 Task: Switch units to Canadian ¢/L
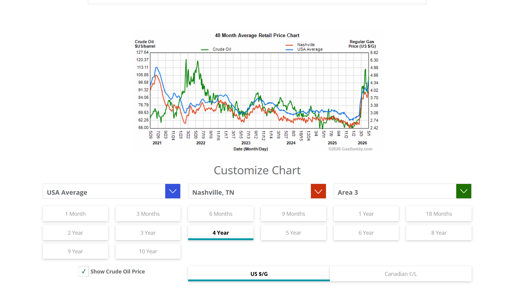[x=401, y=274]
